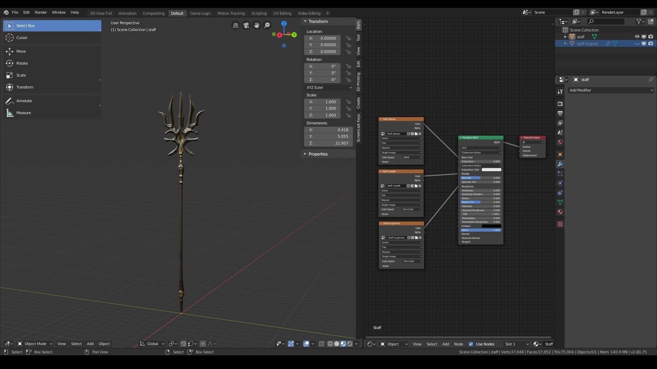Lock the Location X value
Screen dimensions: 657x369
click(x=348, y=38)
